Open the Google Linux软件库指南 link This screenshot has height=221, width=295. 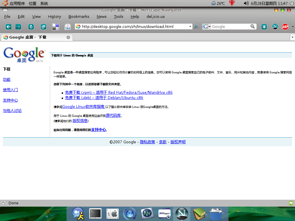point(84,106)
